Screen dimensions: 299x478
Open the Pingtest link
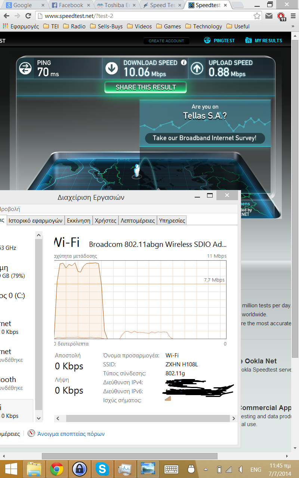[220, 40]
